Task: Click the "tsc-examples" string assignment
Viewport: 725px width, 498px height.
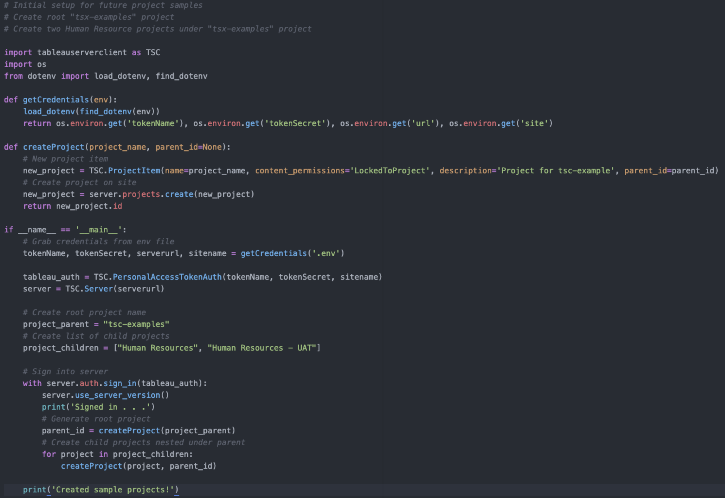Action: [136, 324]
